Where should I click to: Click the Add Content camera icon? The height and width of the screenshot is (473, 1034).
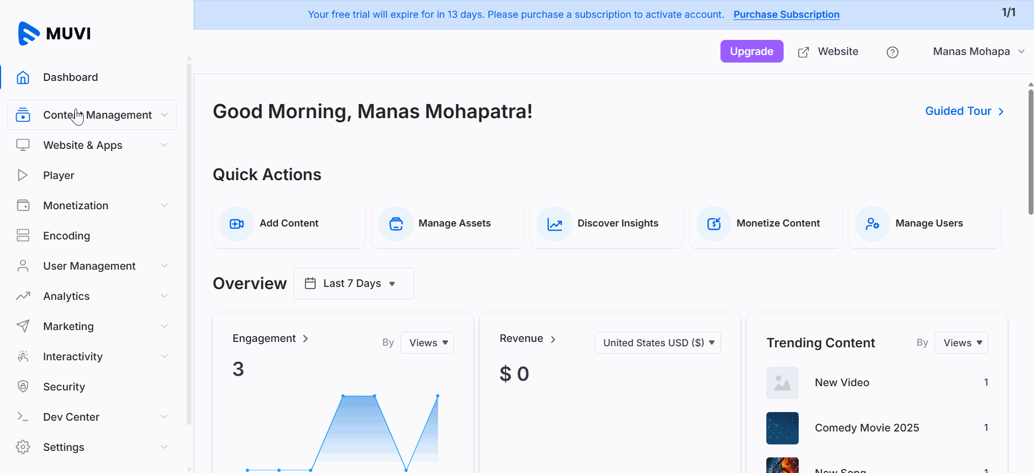point(236,224)
